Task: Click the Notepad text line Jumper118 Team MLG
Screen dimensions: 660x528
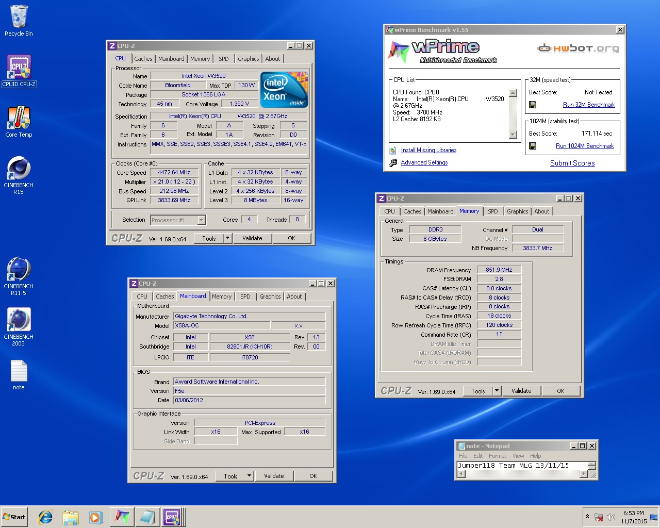Action: pyautogui.click(x=513, y=466)
